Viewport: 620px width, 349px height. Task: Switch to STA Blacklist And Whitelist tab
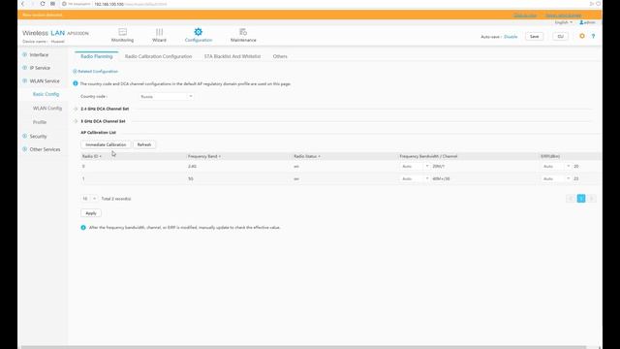pos(232,56)
